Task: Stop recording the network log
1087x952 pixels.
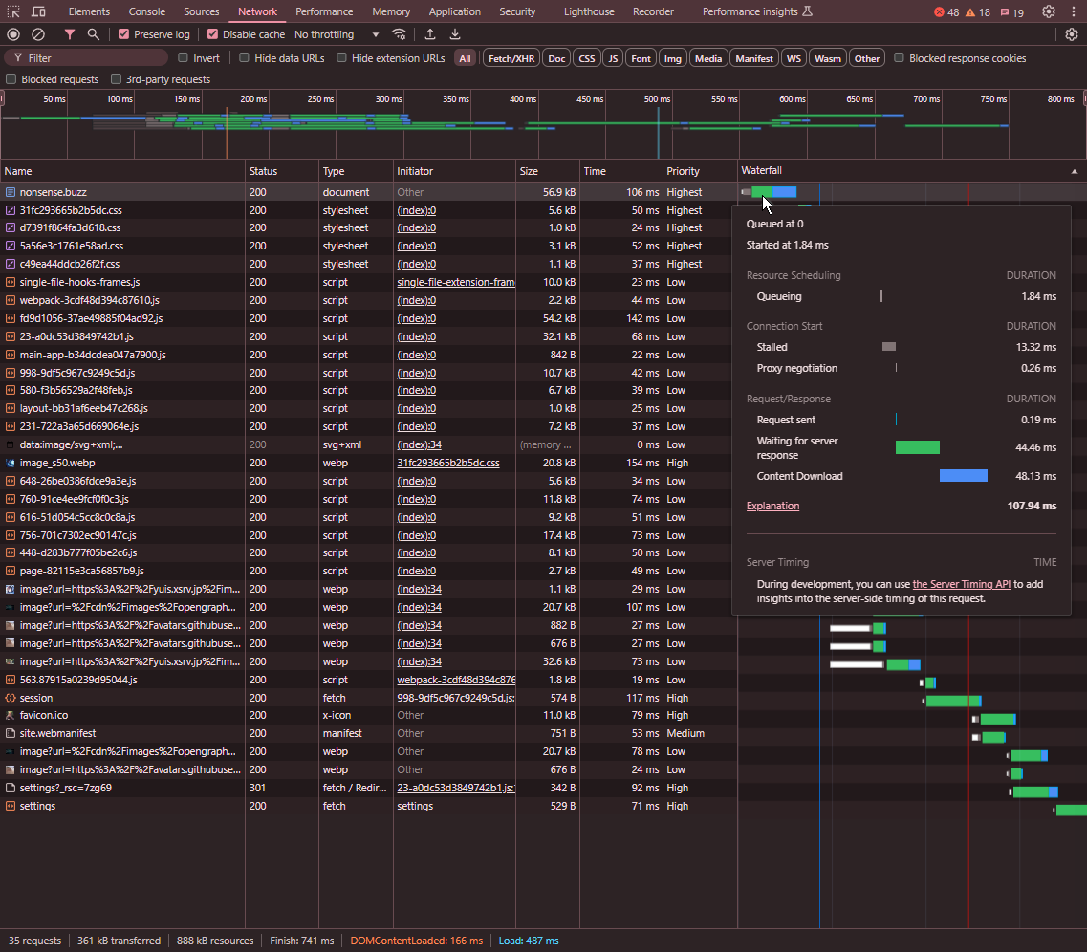Action: [x=13, y=34]
